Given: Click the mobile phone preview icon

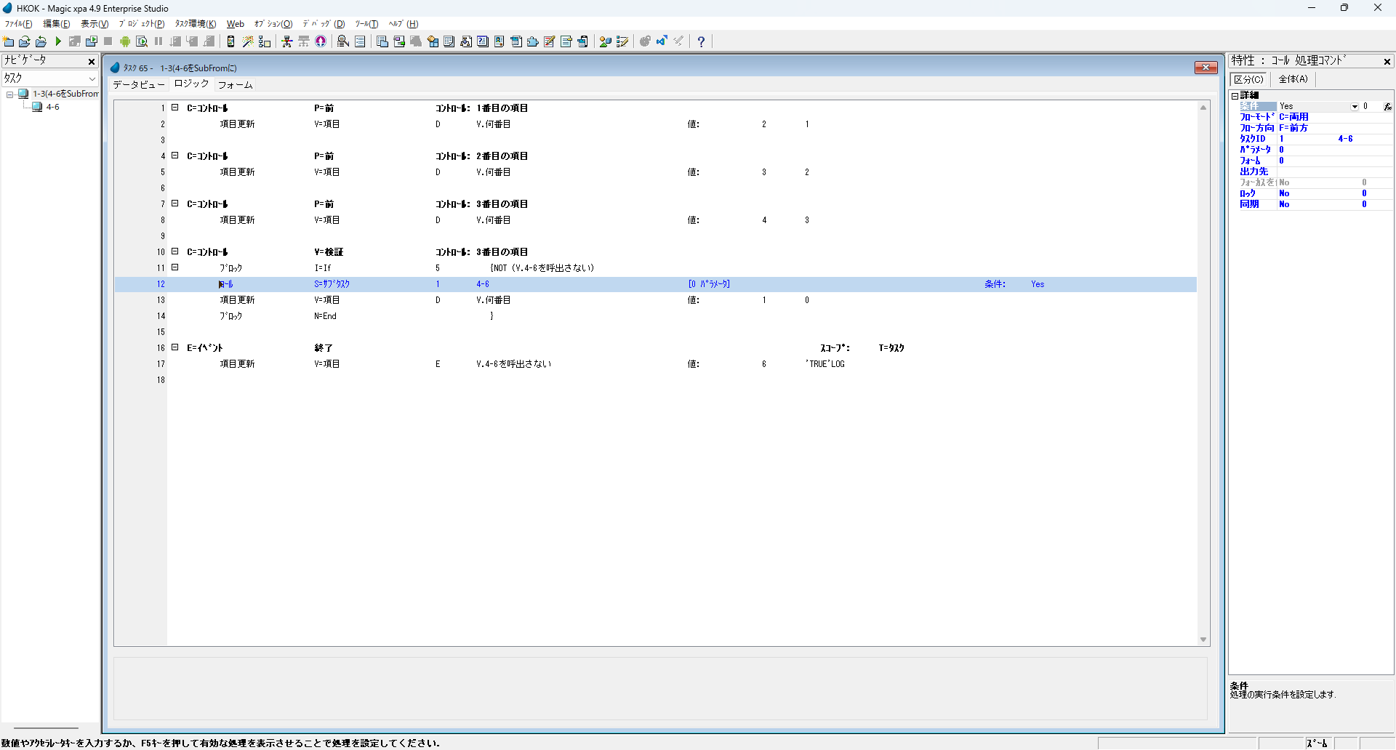Looking at the screenshot, I should click(230, 41).
